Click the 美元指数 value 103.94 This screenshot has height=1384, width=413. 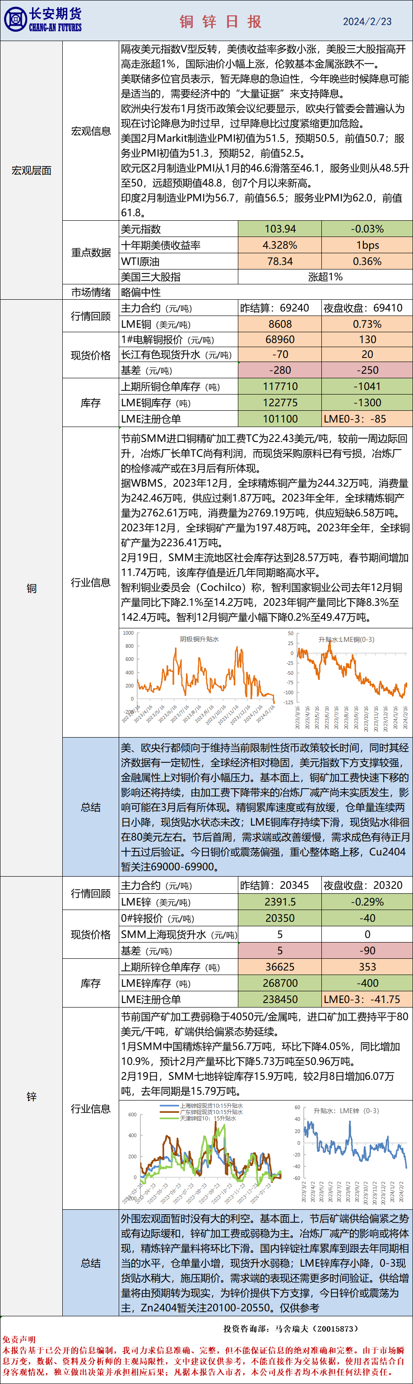pyautogui.click(x=280, y=228)
